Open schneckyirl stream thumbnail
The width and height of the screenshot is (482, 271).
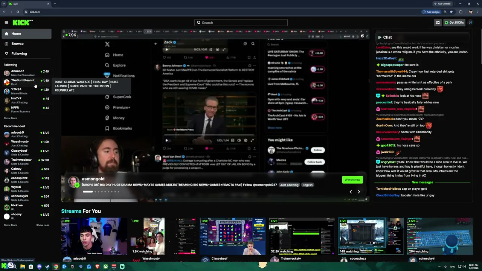tap(440, 236)
